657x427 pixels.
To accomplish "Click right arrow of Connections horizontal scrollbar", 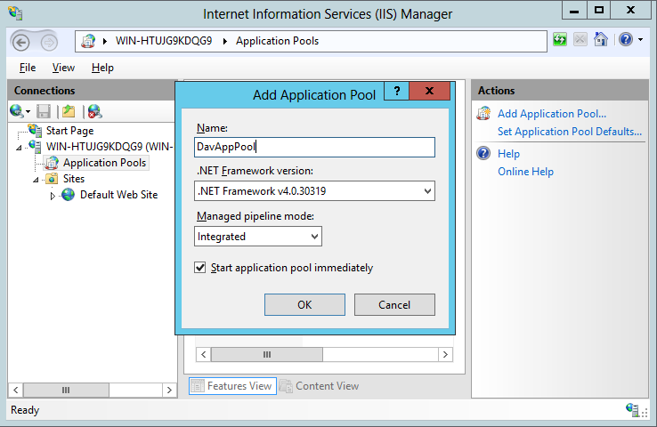I will (x=169, y=391).
